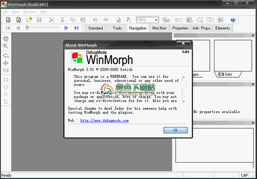
Task: Click the tree-structure toolbar icon
Action: (x=200, y=20)
